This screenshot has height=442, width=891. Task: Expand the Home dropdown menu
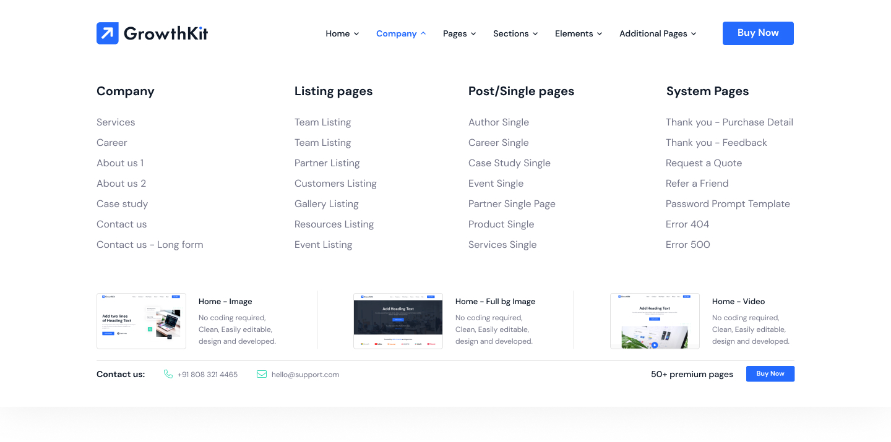(x=342, y=33)
